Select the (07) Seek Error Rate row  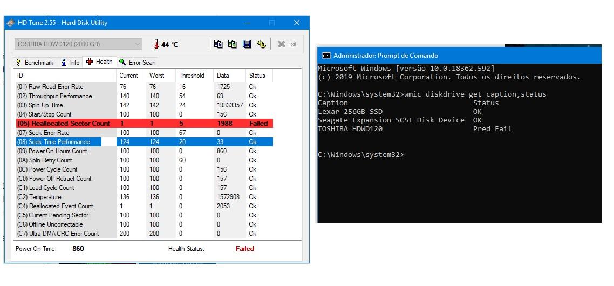(145, 133)
